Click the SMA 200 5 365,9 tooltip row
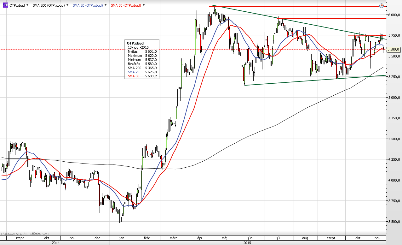 (142, 68)
